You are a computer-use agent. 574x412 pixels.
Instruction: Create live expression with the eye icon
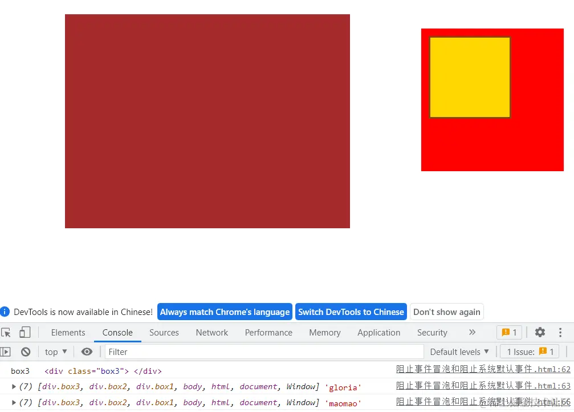[x=87, y=352]
